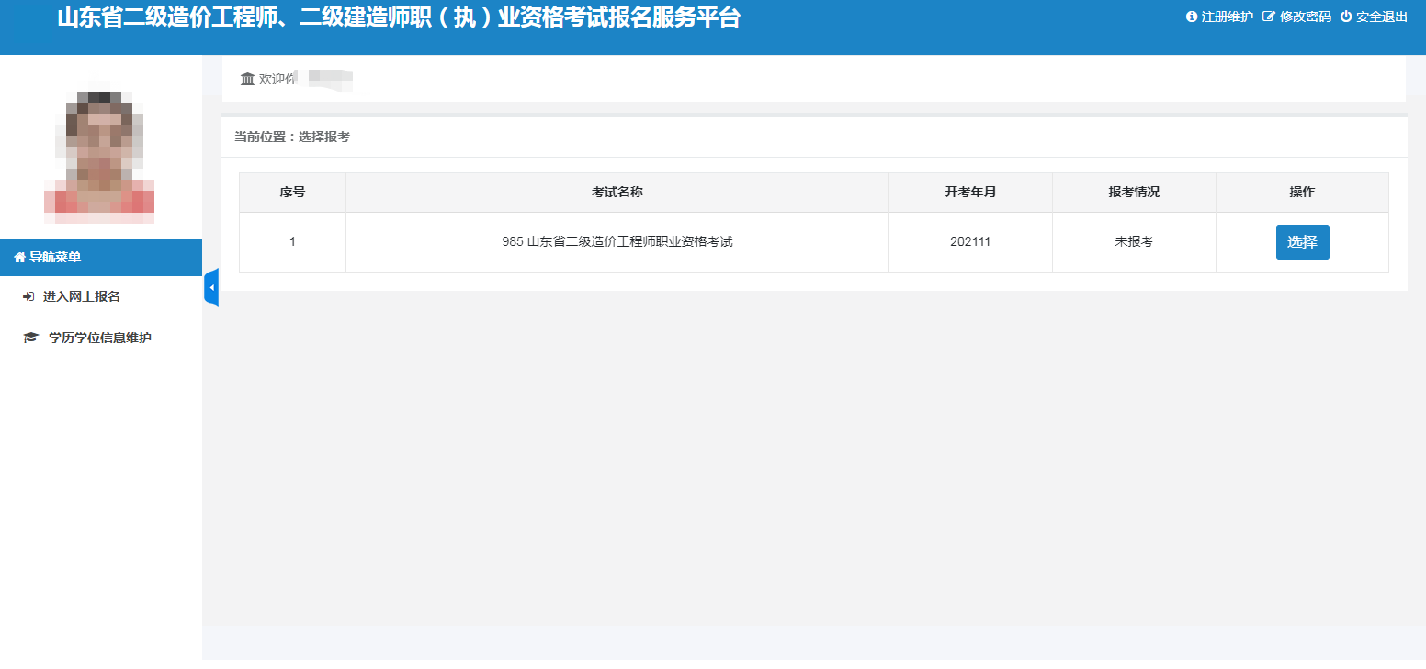Click the platform title in the top banner
This screenshot has width=1426, height=669.
pyautogui.click(x=398, y=17)
